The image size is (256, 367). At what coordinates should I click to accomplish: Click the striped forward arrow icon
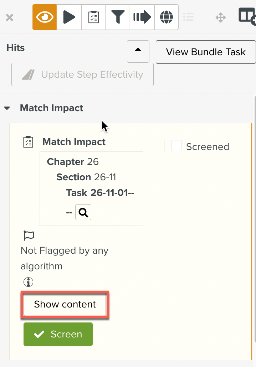pos(142,17)
